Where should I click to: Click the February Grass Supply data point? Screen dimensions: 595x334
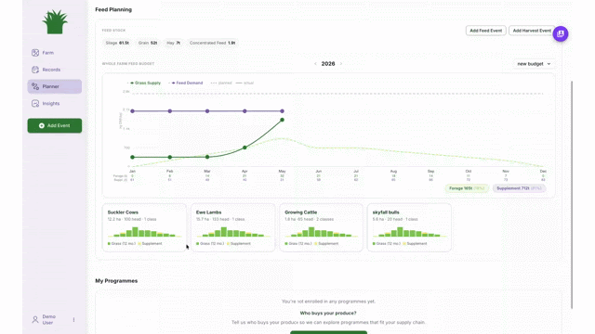(170, 157)
